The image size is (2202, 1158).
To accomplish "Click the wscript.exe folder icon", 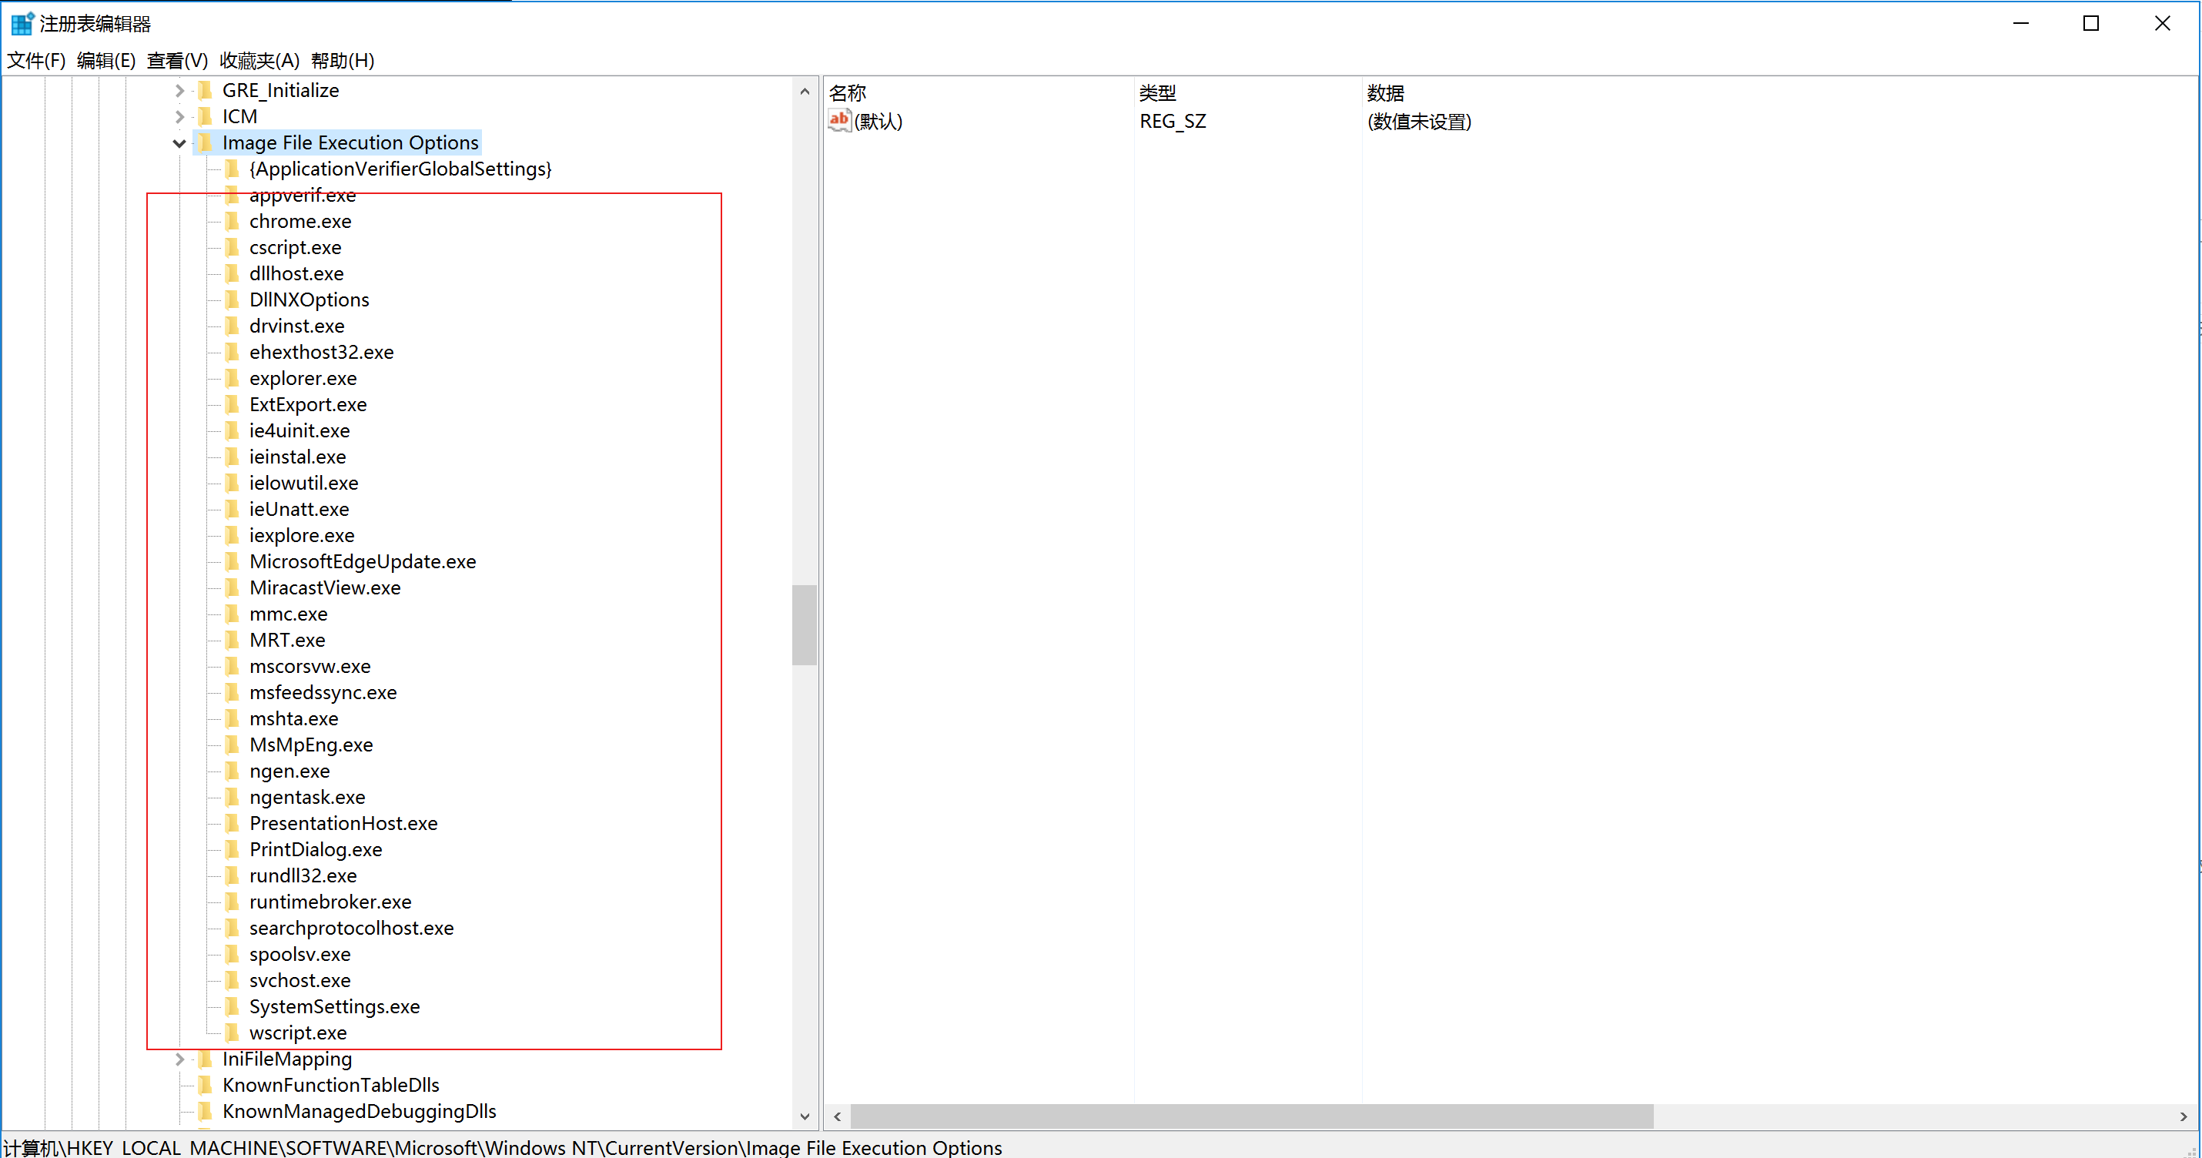I will click(232, 1032).
